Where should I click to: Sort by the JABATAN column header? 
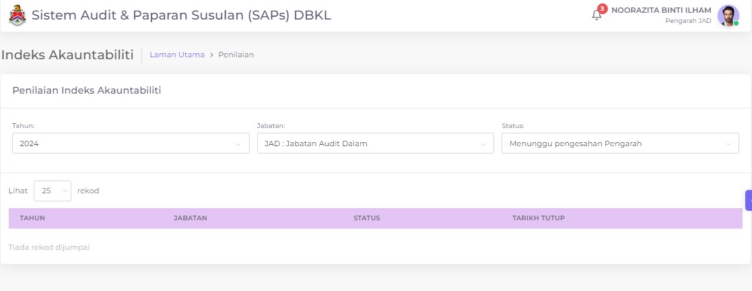[190, 218]
